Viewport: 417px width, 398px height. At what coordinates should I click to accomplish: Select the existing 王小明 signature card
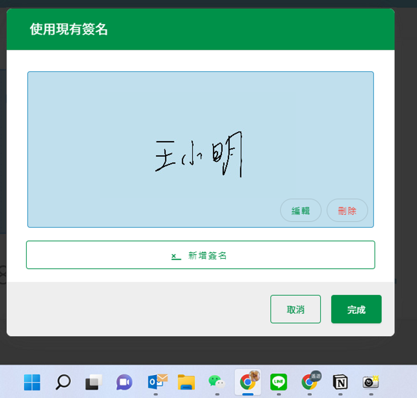point(201,149)
